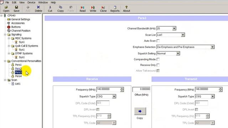Select Pers2 personality
Viewport: 228px width, 128px height.
point(18,69)
